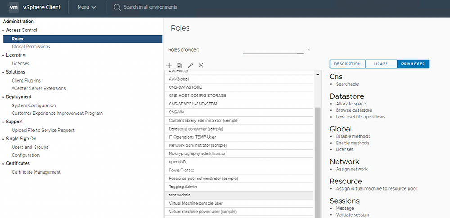This screenshot has width=450, height=218.
Task: Click the Administration heading
Action: tap(18, 22)
